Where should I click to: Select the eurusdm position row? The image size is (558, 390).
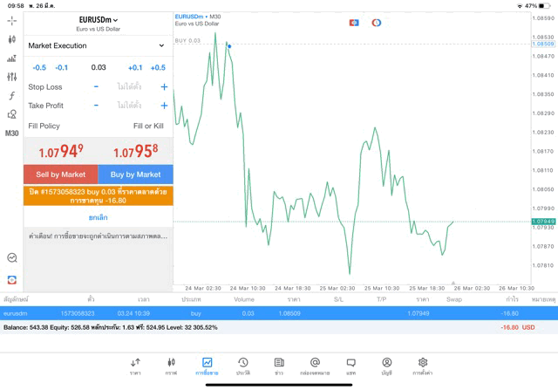click(279, 313)
